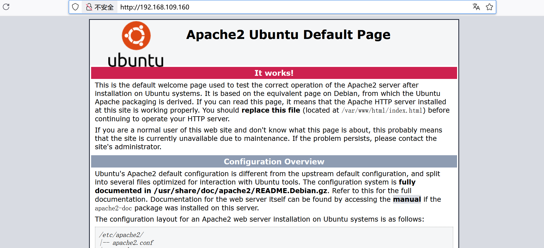This screenshot has height=248, width=544.
Task: Open the 不安全 not-secure connection indicator
Action: pos(100,7)
